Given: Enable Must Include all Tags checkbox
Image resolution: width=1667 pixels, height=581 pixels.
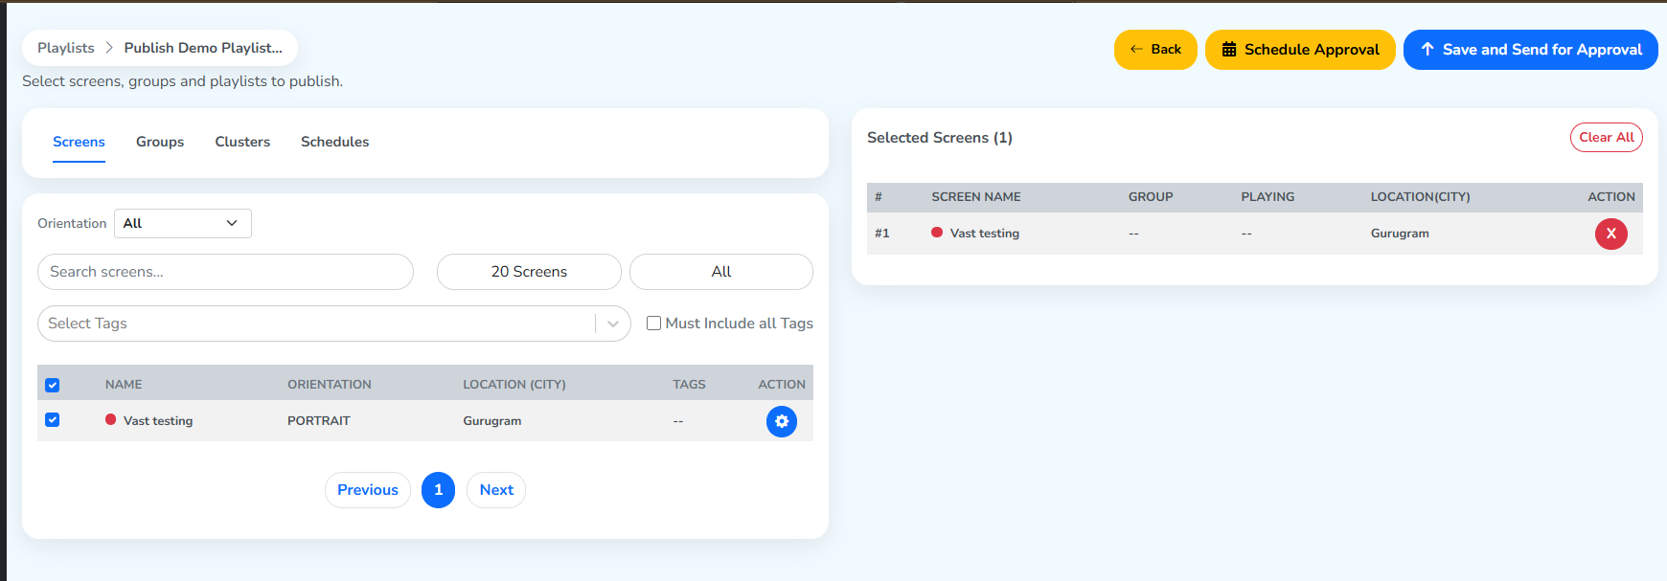Looking at the screenshot, I should (x=653, y=324).
